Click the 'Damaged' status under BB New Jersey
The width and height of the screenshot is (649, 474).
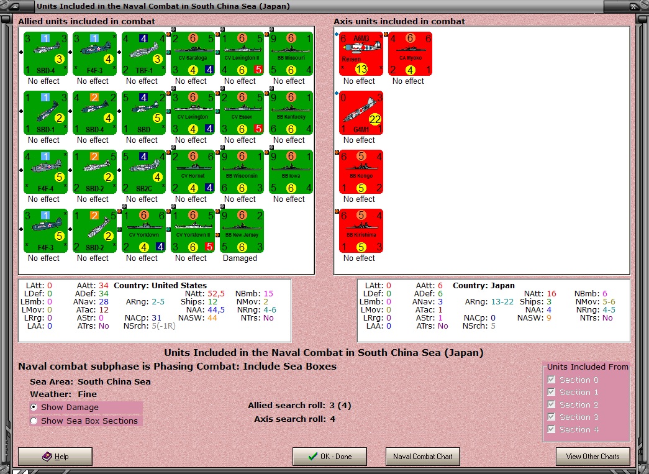[x=240, y=258]
